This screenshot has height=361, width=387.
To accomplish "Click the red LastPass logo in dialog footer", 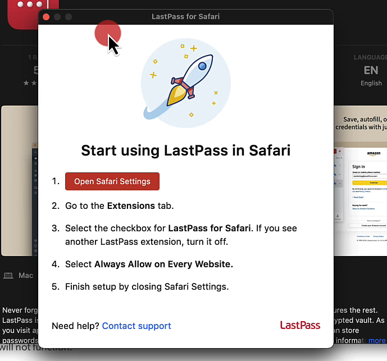I will [x=300, y=325].
